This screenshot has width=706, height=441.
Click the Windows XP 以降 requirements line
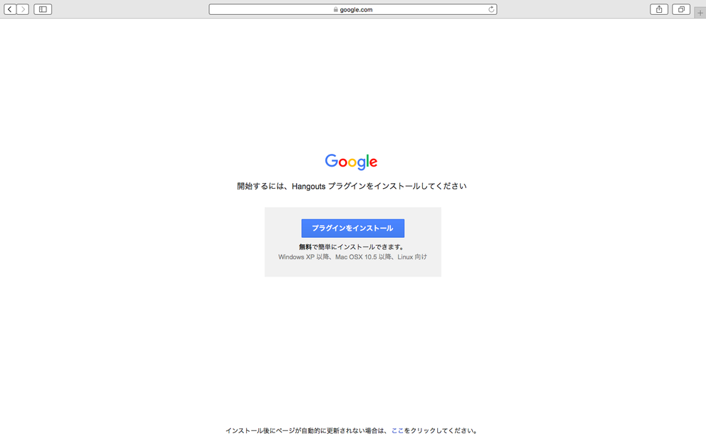click(x=352, y=257)
